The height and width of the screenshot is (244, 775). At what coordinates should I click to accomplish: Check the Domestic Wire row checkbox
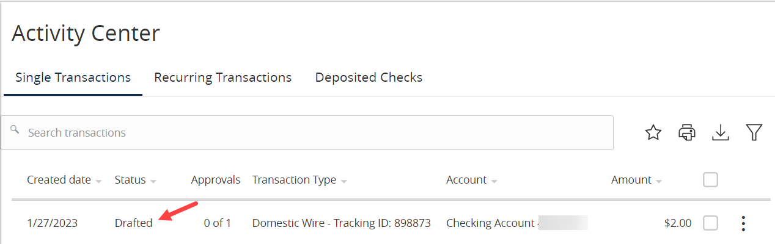point(710,223)
